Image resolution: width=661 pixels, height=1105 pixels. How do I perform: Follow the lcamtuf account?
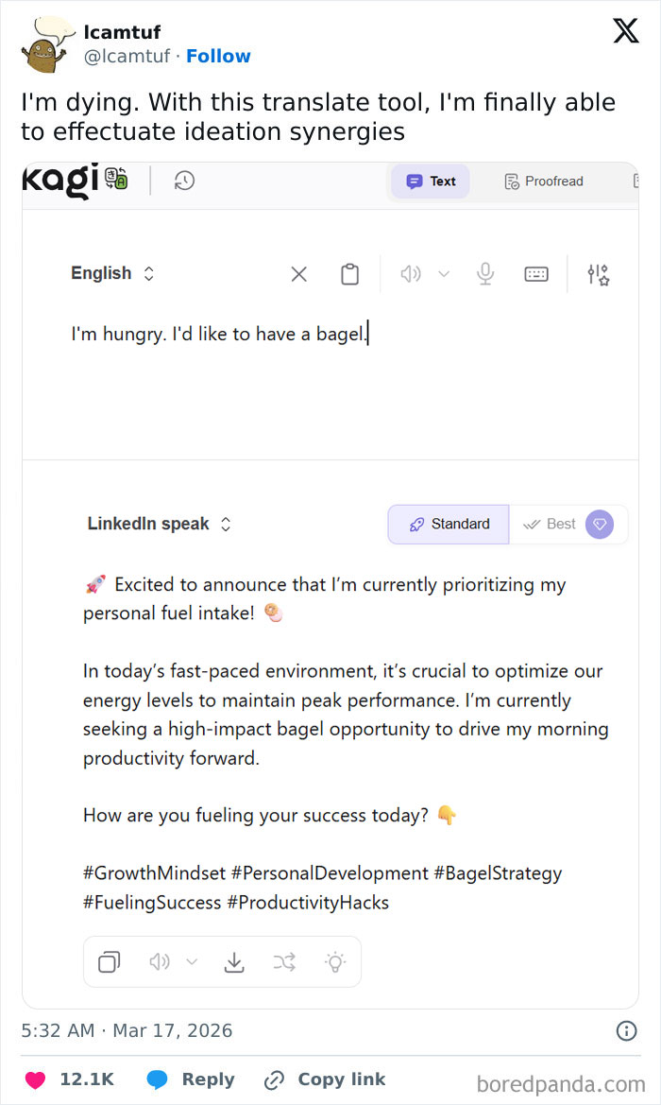[218, 56]
